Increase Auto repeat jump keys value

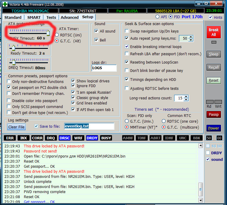pyautogui.click(x=191, y=37)
